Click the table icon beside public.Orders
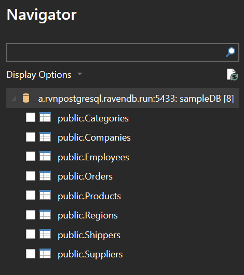Image resolution: width=244 pixels, height=275 pixels. (45, 175)
